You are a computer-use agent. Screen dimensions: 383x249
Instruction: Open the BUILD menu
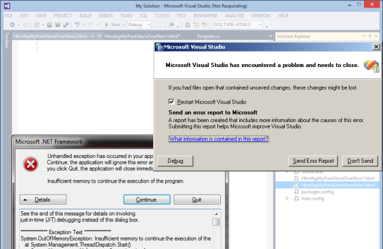(x=85, y=16)
